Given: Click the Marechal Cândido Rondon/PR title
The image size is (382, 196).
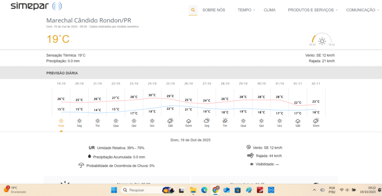Looking at the screenshot, I should pyautogui.click(x=89, y=21).
